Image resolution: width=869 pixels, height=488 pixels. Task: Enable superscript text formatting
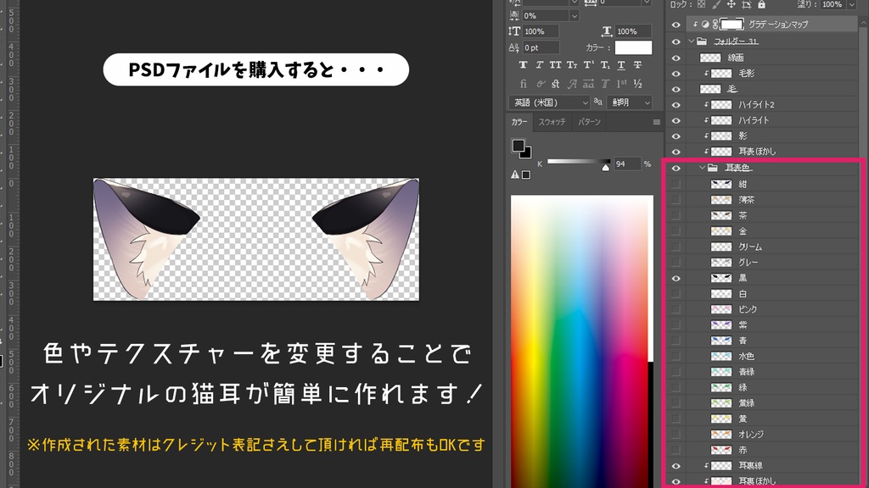click(587, 65)
